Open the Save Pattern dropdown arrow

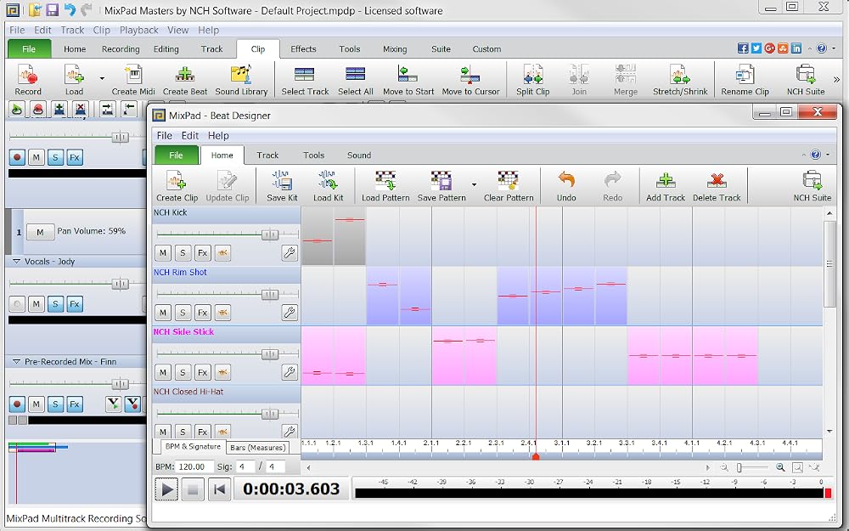point(474,184)
